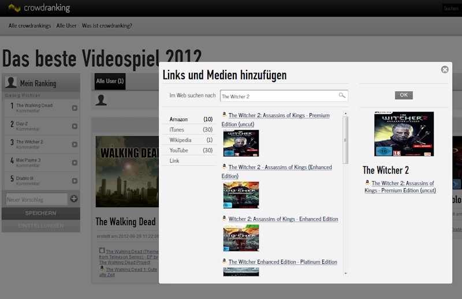Close the Links und Medien dialog
This screenshot has height=299, width=462.
(445, 69)
